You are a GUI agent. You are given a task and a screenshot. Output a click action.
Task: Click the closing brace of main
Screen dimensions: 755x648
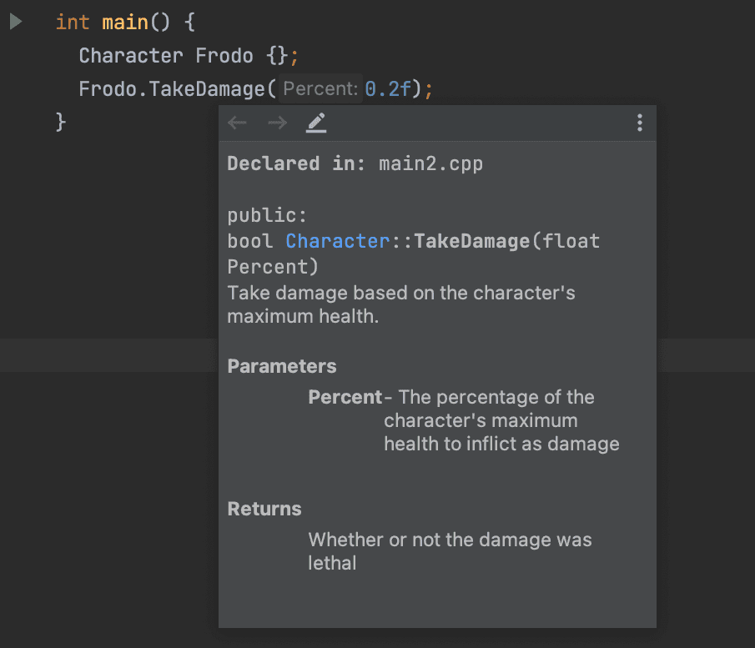point(60,121)
